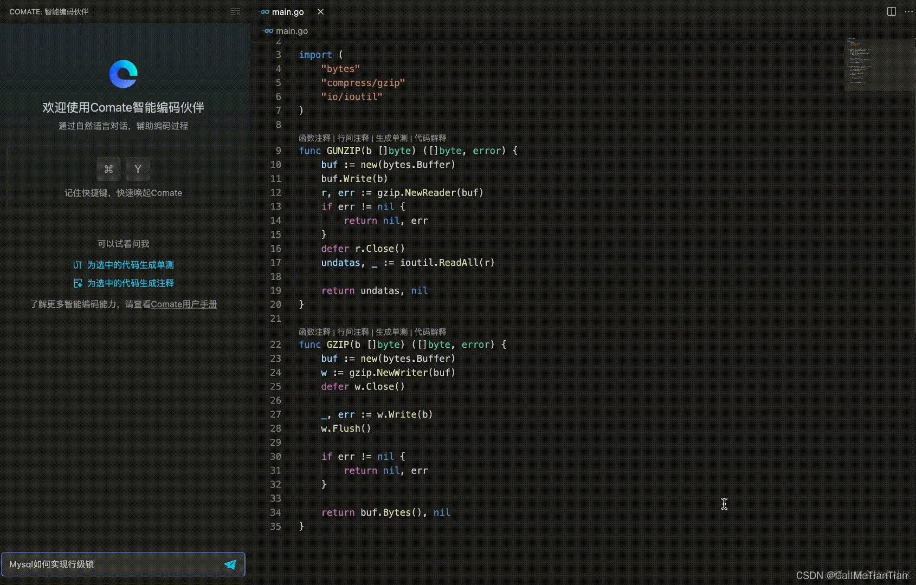The image size is (916, 585).
Task: Click the "io/ioutil" import string
Action: [x=352, y=97]
